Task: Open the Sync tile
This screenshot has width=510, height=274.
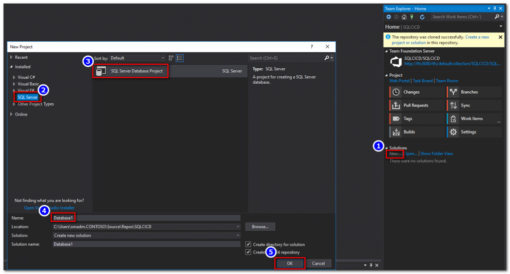Action: pyautogui.click(x=474, y=106)
